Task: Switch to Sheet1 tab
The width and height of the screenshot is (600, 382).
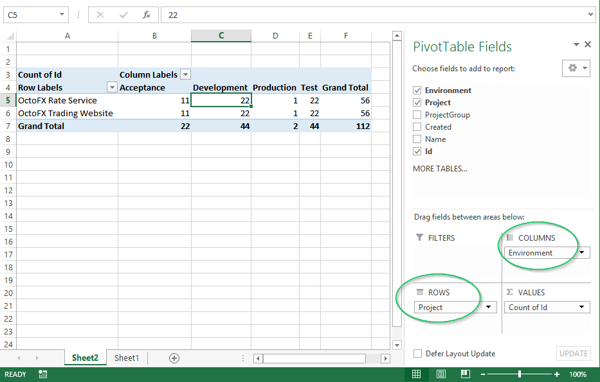Action: click(127, 358)
